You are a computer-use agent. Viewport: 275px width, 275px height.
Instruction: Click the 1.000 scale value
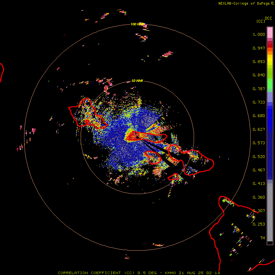click(259, 34)
